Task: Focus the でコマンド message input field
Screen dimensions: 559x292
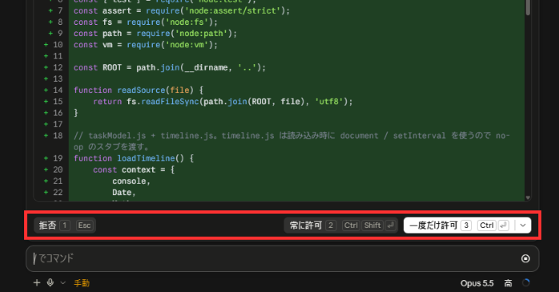Action: point(275,258)
